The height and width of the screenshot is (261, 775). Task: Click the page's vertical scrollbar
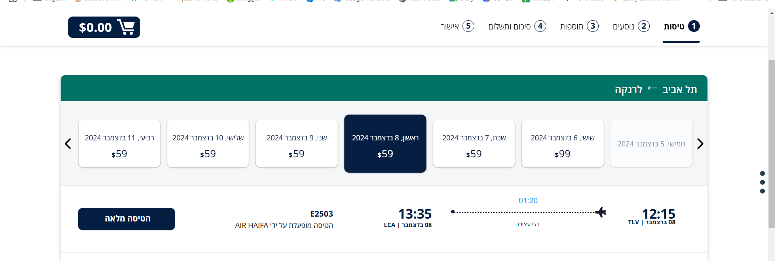coord(771,141)
